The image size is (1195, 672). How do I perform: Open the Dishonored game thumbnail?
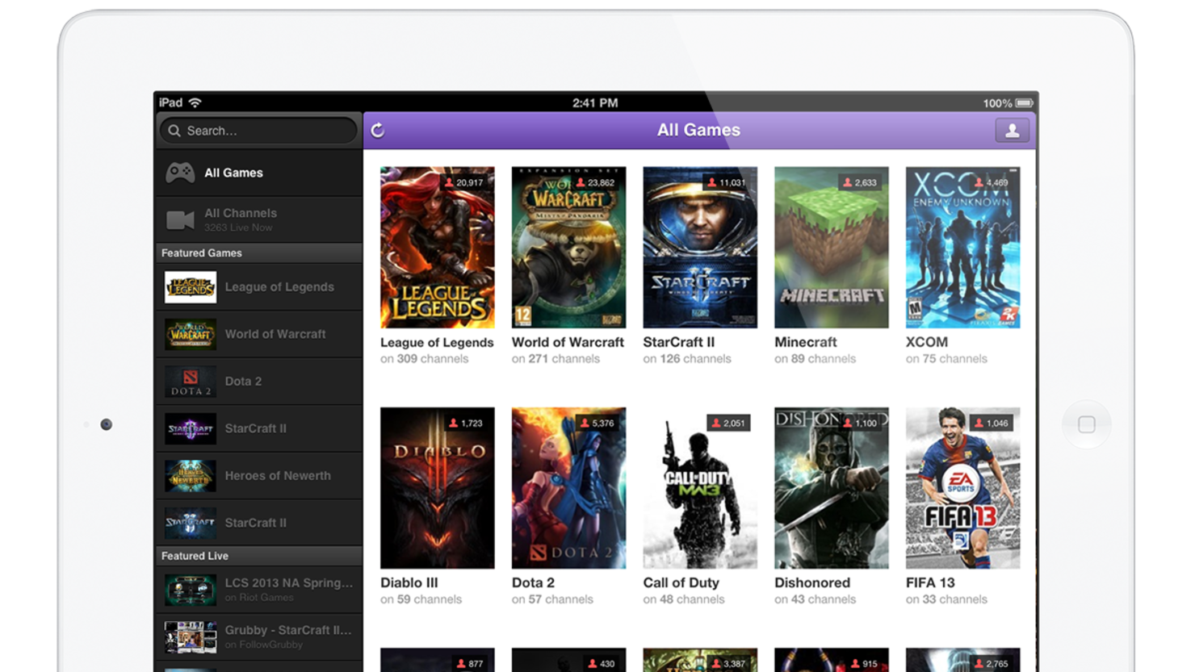point(831,487)
